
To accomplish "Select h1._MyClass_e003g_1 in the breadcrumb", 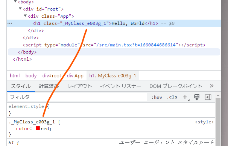I will [x=113, y=76].
